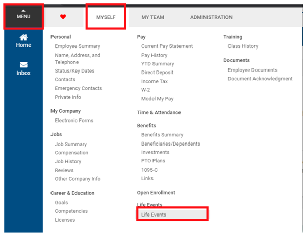View Current Pay Statement
The width and height of the screenshot is (306, 238).
point(167,46)
